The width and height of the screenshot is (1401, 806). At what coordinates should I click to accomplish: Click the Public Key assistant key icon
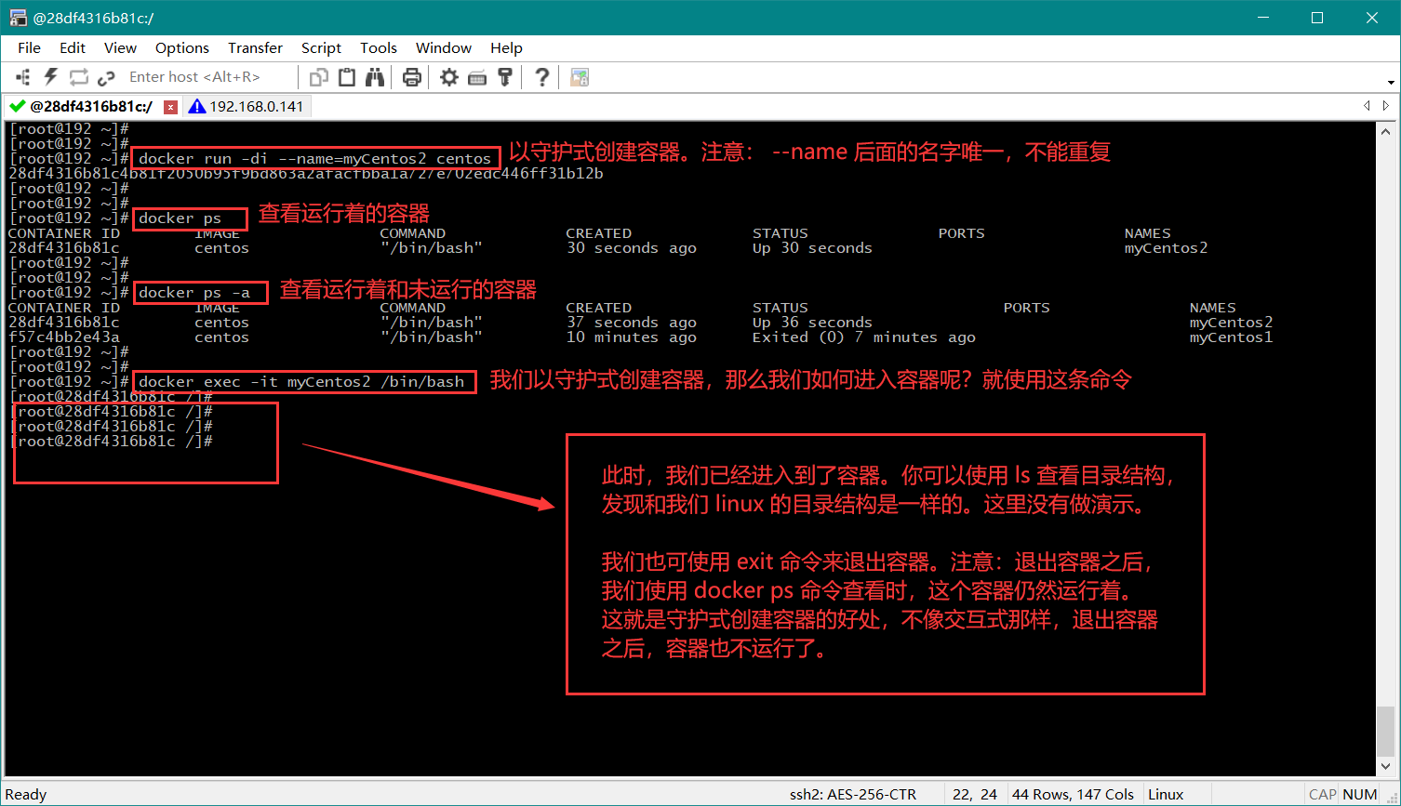[505, 77]
